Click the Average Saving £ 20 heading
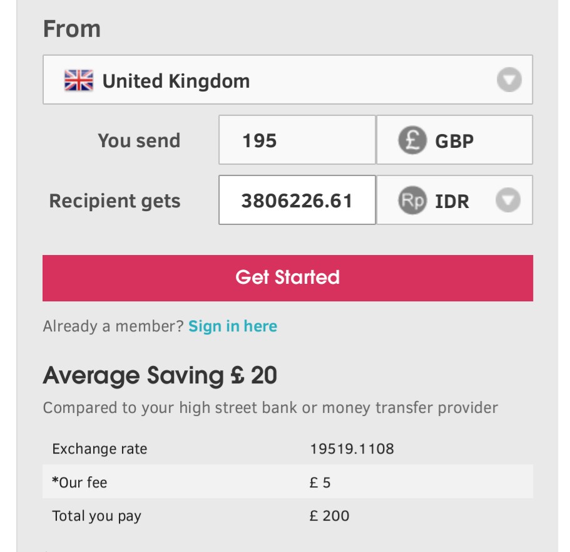 160,376
